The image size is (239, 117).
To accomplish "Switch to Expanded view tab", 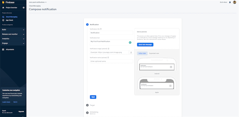I will (x=154, y=53).
